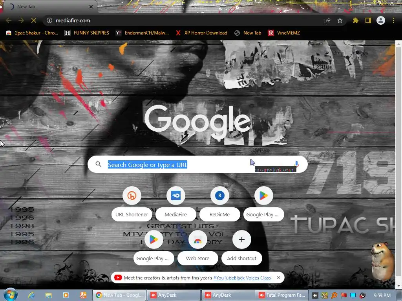This screenshot has height=301, width=402.
Task: Open the ReDir.Me shortcut
Action: pos(220,203)
